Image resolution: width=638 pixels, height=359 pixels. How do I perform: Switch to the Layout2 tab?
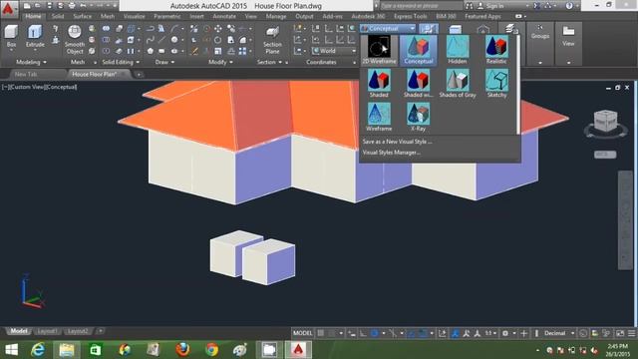click(78, 331)
